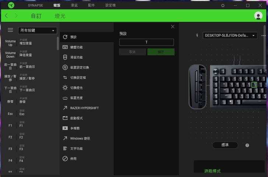Click the volume wheel on keyboard image

click(x=215, y=71)
